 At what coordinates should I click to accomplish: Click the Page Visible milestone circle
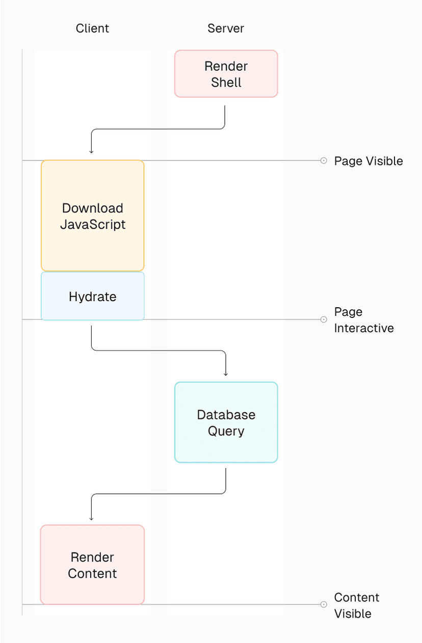(324, 160)
